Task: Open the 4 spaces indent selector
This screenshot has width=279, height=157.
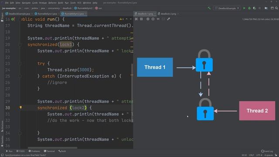Action: coord(269,155)
